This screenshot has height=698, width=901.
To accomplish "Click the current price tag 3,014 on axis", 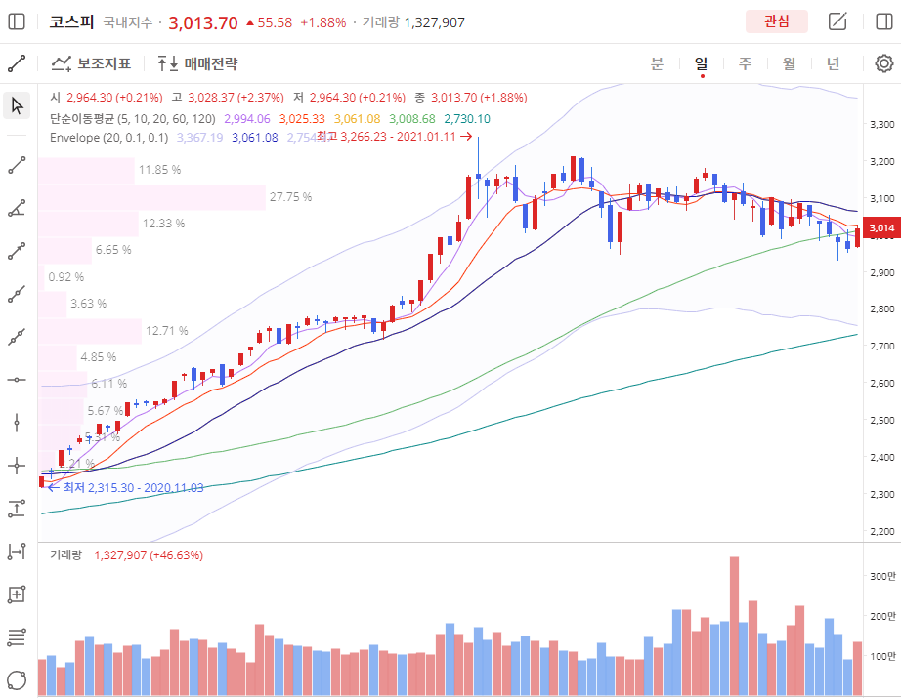I will [880, 227].
